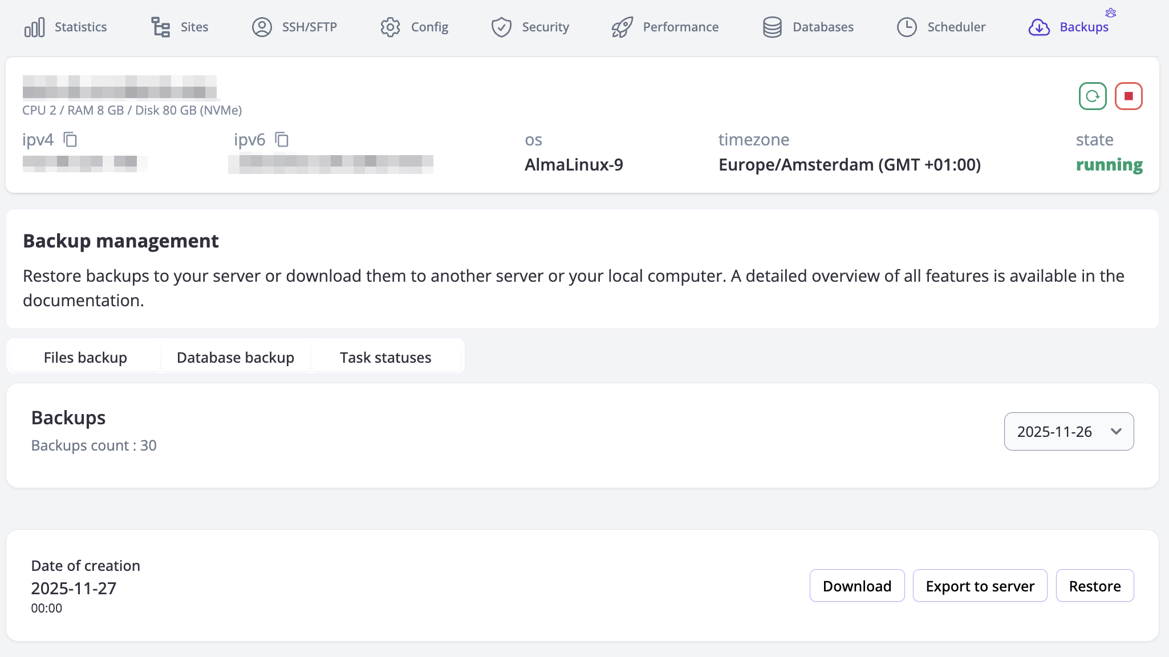The height and width of the screenshot is (657, 1169).
Task: Open Scheduler via the clock icon
Action: [907, 27]
